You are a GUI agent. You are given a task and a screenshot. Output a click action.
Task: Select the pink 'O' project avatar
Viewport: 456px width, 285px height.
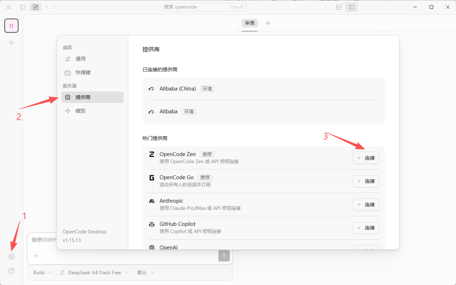tap(11, 26)
